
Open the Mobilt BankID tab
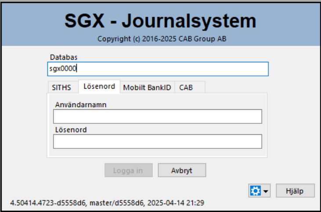[147, 87]
